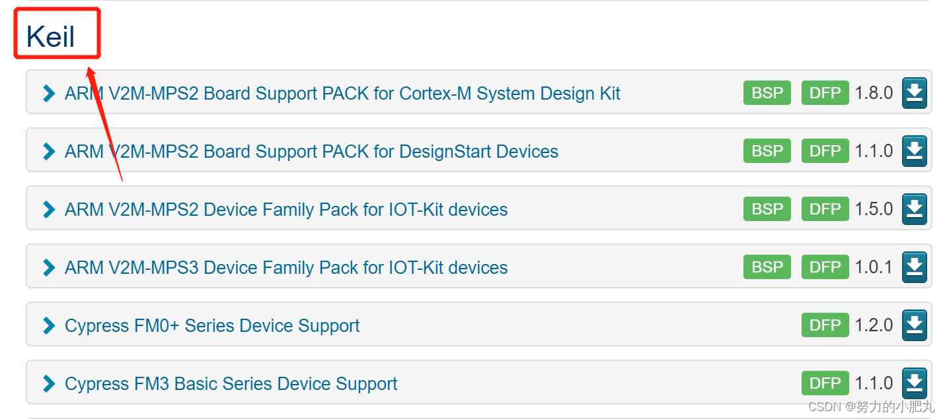
Task: Click BSP badge on Cortex-M System Design Kit row
Action: point(767,93)
